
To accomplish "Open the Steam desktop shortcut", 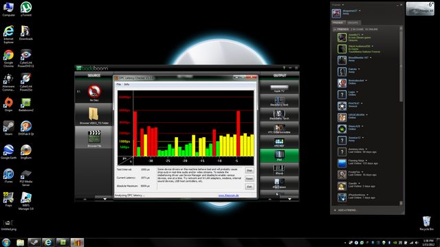I will 8,128.
